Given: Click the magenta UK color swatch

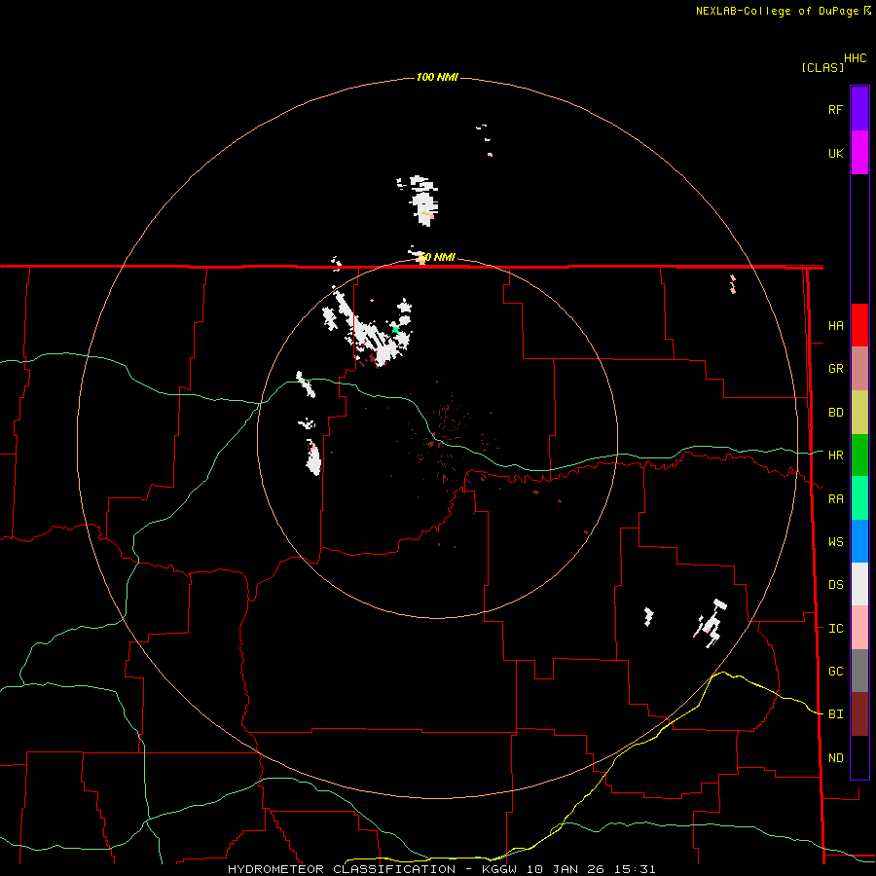Looking at the screenshot, I should (x=859, y=153).
